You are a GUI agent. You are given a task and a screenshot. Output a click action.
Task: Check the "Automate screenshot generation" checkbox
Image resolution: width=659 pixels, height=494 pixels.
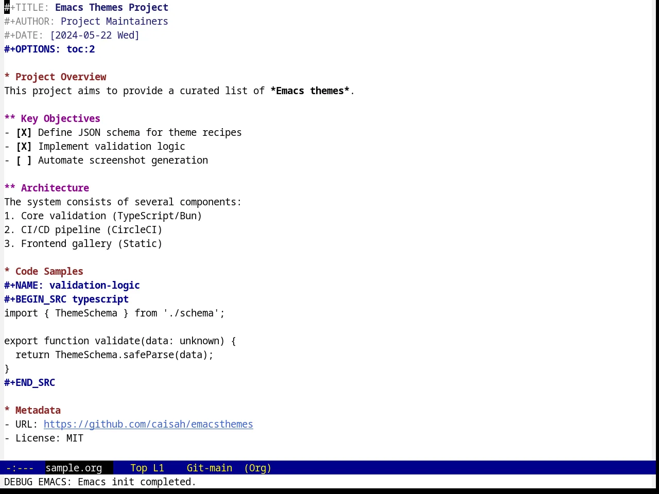point(24,161)
